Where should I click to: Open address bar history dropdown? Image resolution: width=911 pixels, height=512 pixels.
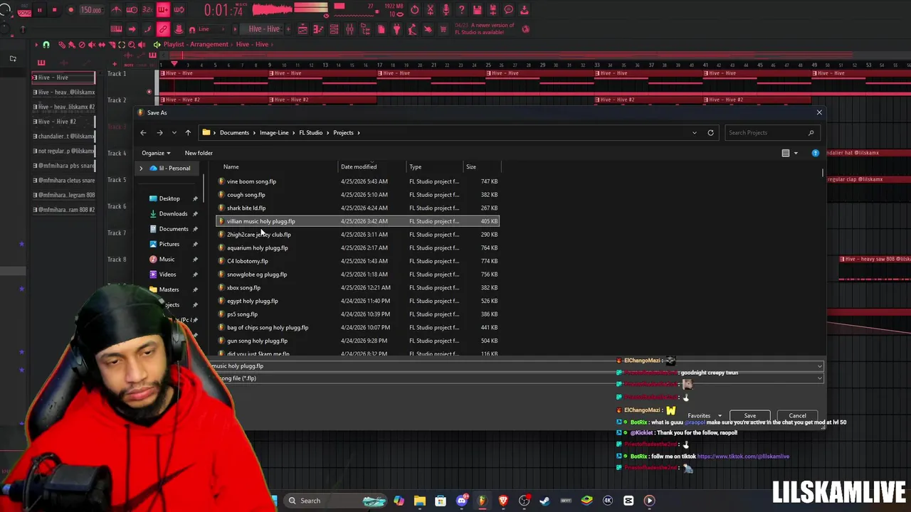click(695, 132)
